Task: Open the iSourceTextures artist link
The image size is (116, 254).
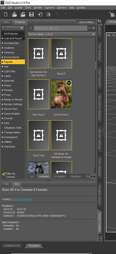Action: pos(23,199)
